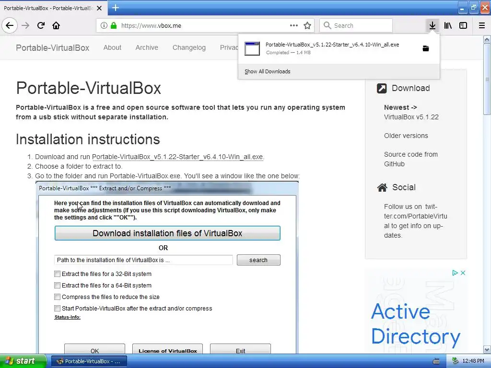Close the Portable-VirtualBox tab
Screen dimensions: 491x368
coord(99,8)
